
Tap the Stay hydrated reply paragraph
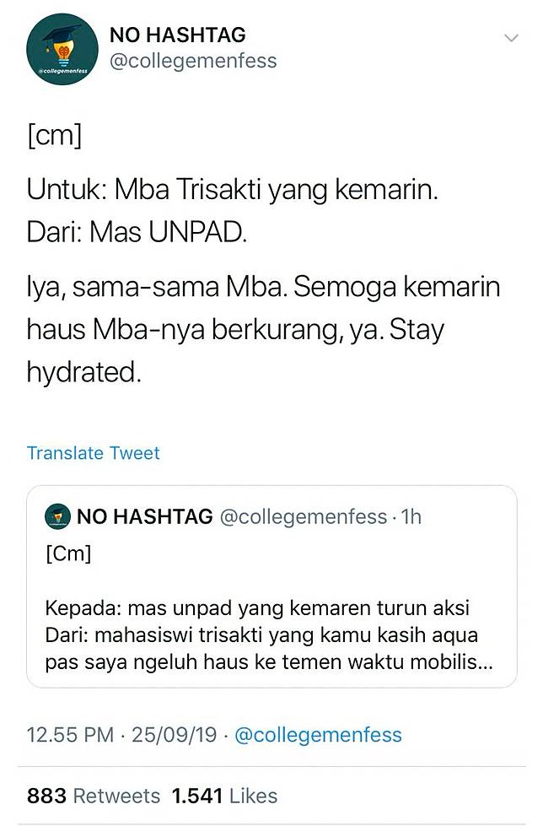[x=263, y=330]
